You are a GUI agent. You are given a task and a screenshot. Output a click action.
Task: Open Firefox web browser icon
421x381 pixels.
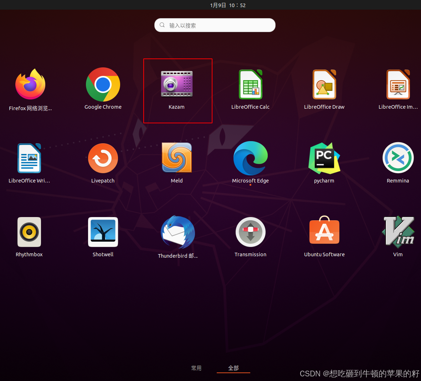point(30,84)
